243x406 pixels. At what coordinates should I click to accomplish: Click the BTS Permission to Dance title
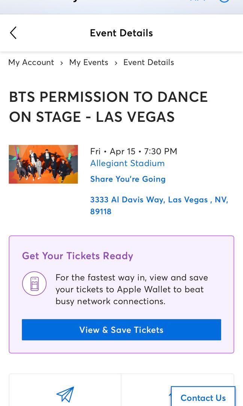108,107
